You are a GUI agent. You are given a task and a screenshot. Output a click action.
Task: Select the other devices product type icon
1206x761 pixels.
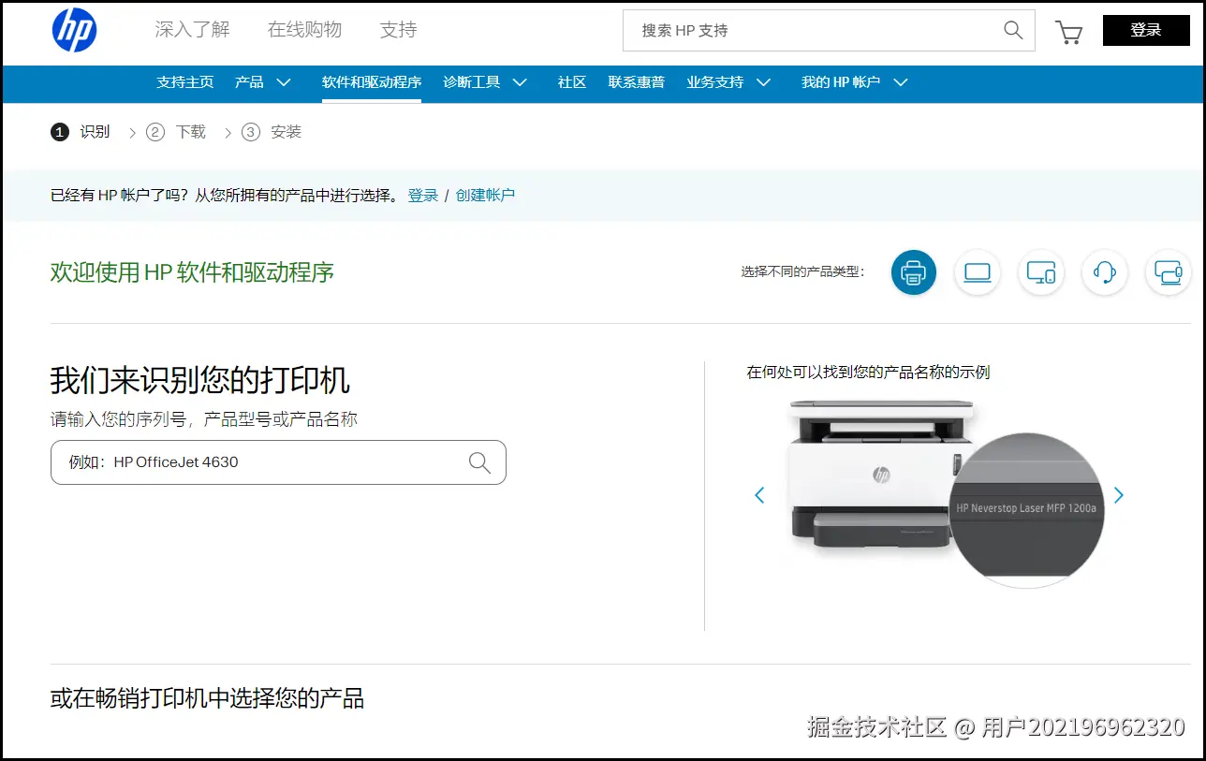(1169, 272)
